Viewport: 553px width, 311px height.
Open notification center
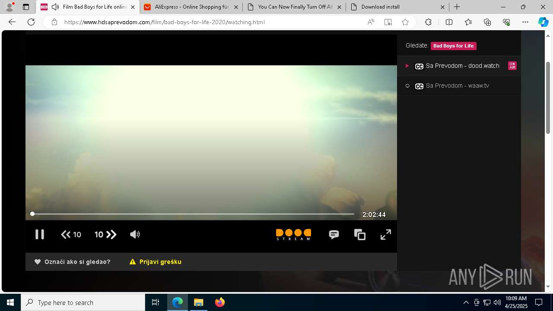539,302
